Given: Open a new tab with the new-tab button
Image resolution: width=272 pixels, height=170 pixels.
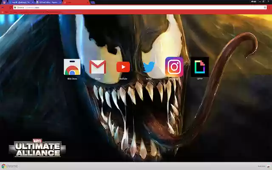Looking at the screenshot, I should point(93,3).
